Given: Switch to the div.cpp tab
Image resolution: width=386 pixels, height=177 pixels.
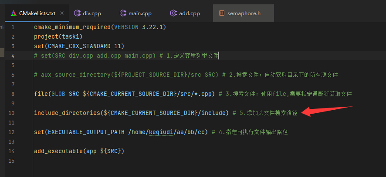Looking at the screenshot, I should coord(91,13).
